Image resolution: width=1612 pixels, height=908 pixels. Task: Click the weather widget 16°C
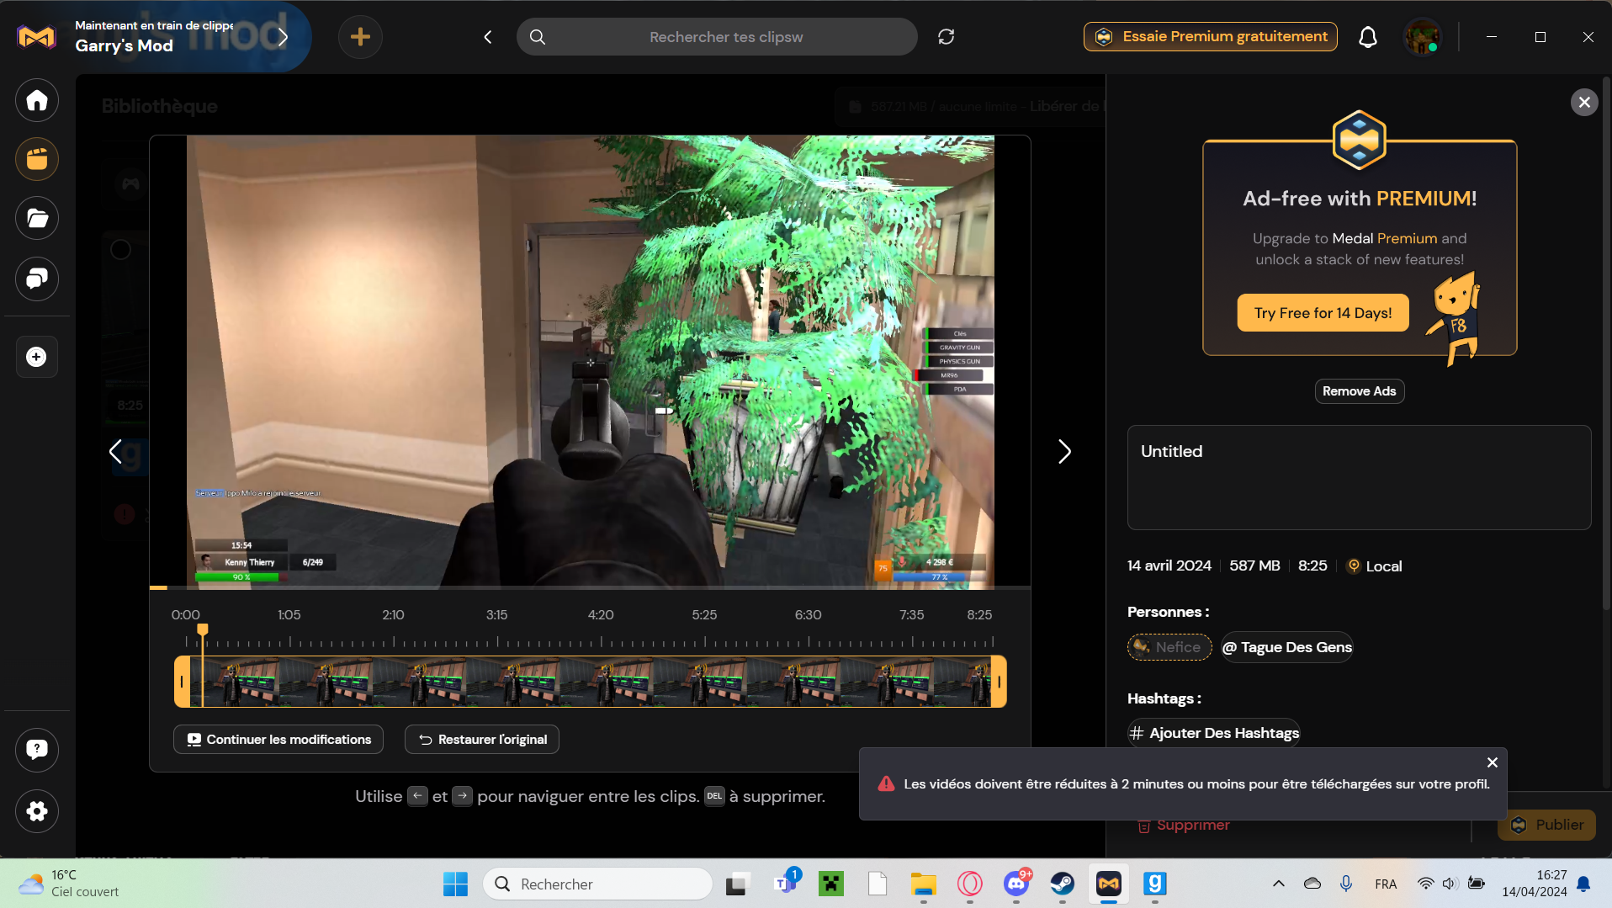click(69, 884)
